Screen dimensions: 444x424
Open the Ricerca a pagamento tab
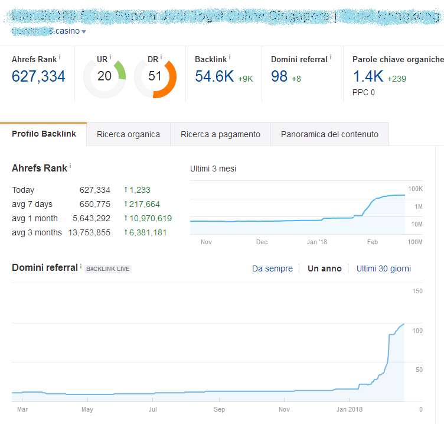pyautogui.click(x=220, y=134)
